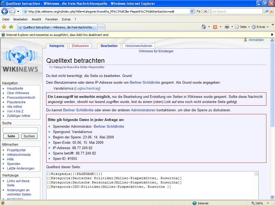Image resolution: width=275 pixels, height=206 pixels.
Task: Open the ? help menu
Action: coord(75,19)
